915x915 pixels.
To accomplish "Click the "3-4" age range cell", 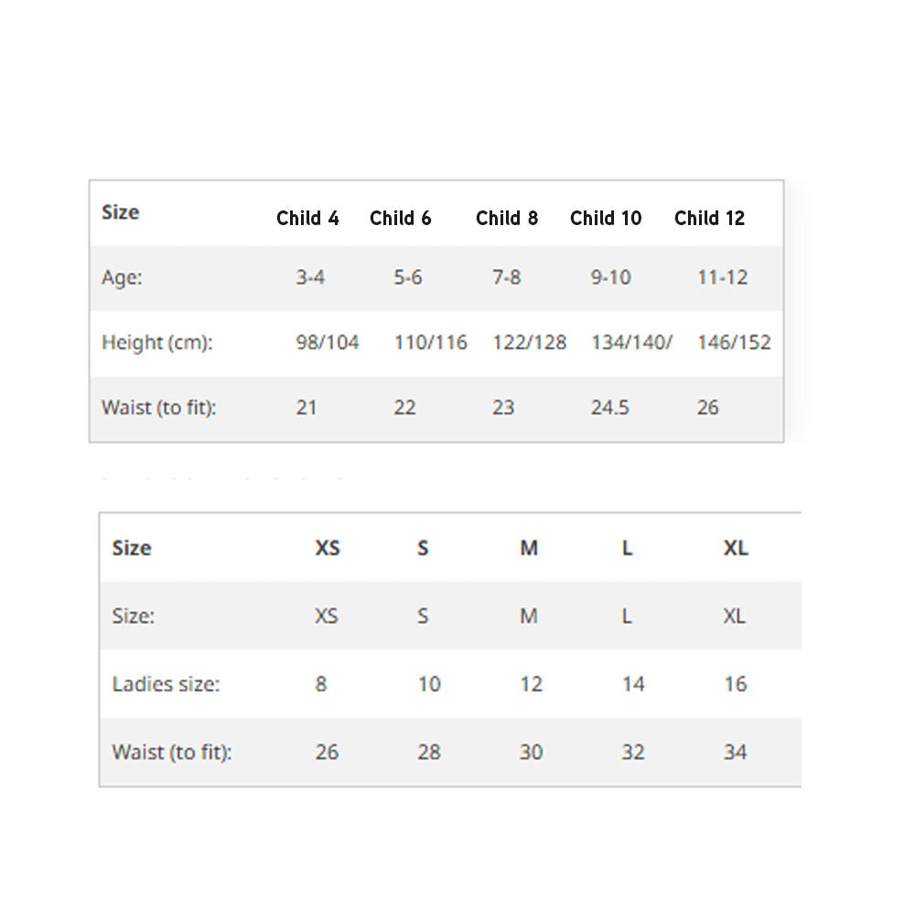I will pyautogui.click(x=310, y=277).
